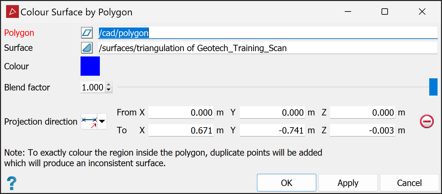The width and height of the screenshot is (442, 194).
Task: Click the To Y coordinate field
Action: tap(272, 130)
